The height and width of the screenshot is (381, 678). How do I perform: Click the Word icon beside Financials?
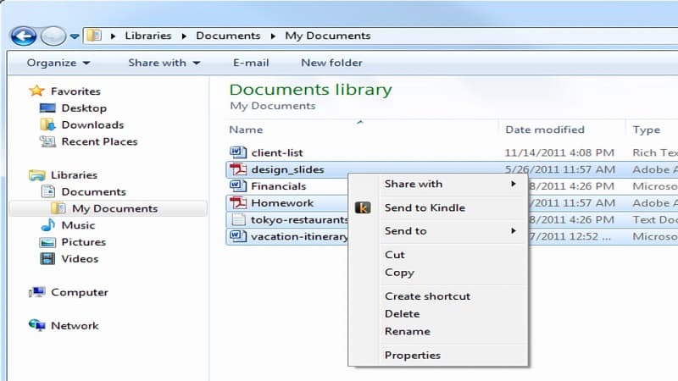[238, 185]
